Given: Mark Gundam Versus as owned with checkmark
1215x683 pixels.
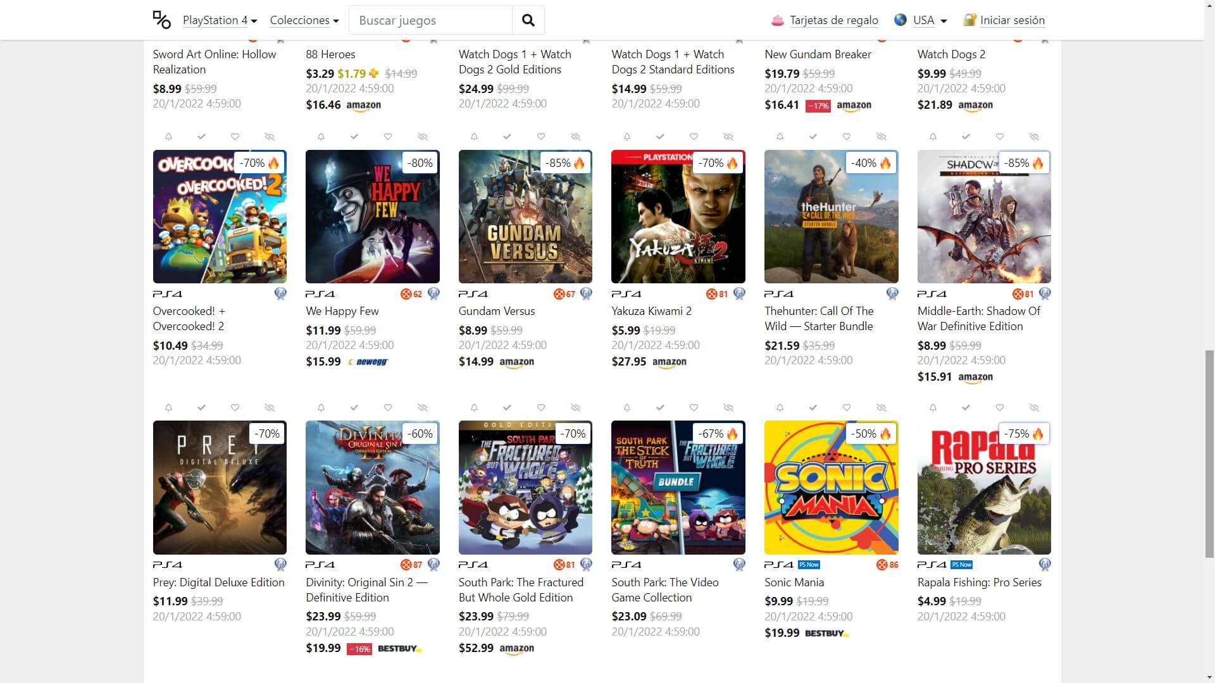Looking at the screenshot, I should coord(508,137).
